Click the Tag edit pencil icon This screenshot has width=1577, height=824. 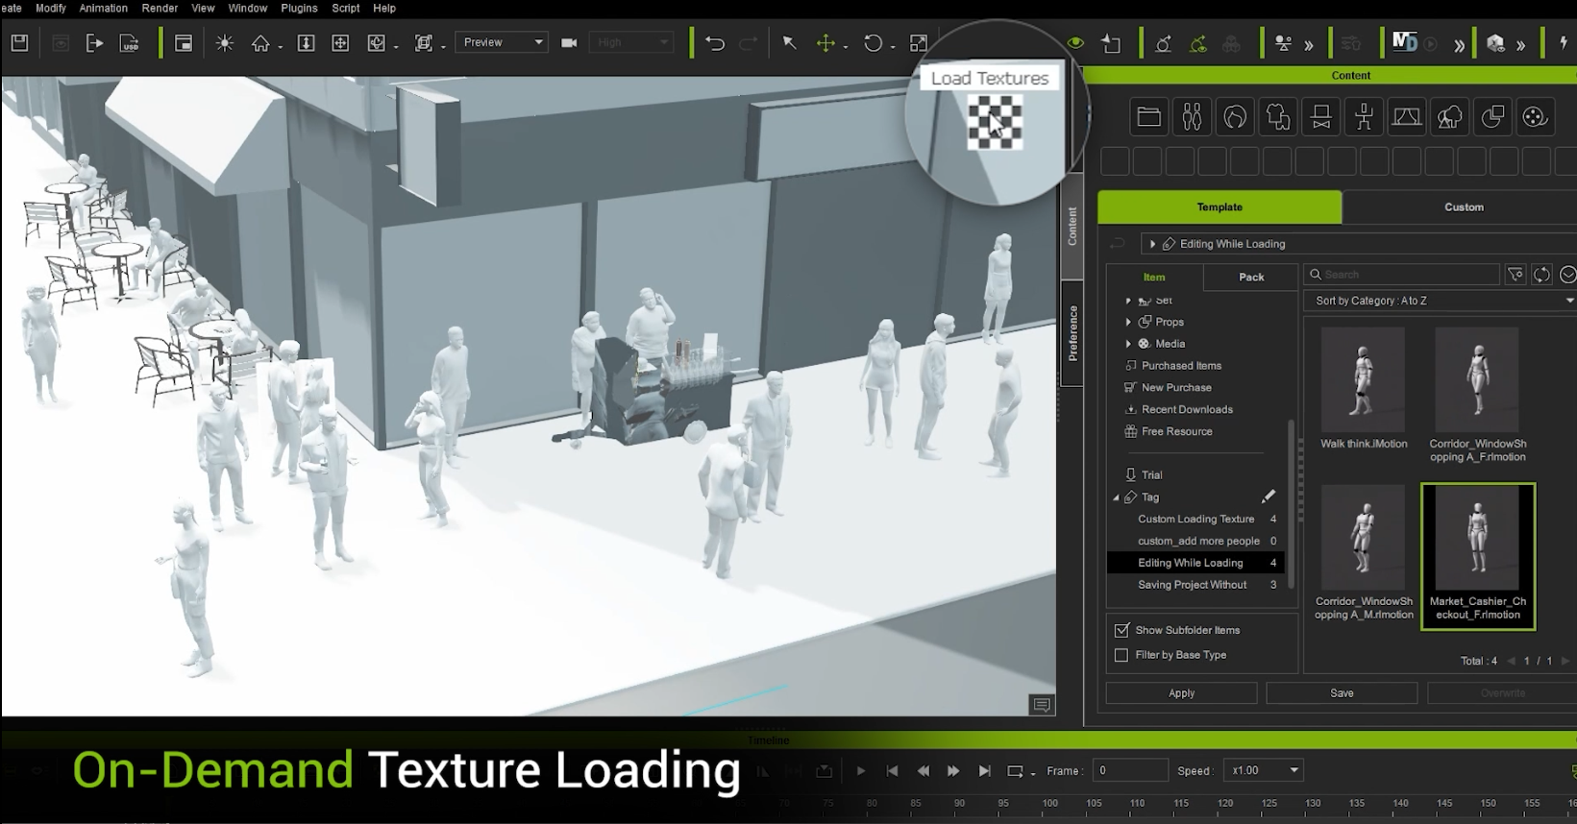[1269, 497]
